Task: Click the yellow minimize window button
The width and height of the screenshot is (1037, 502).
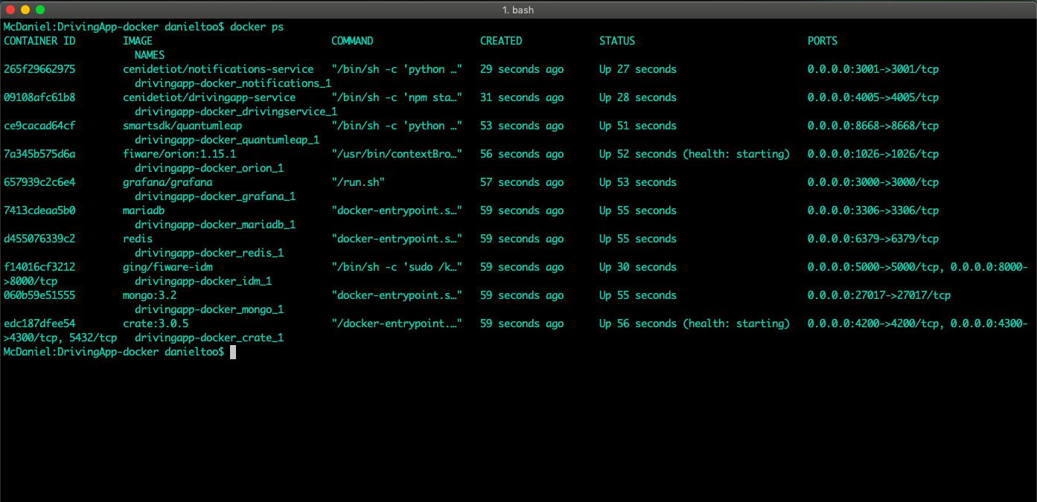Action: click(25, 10)
